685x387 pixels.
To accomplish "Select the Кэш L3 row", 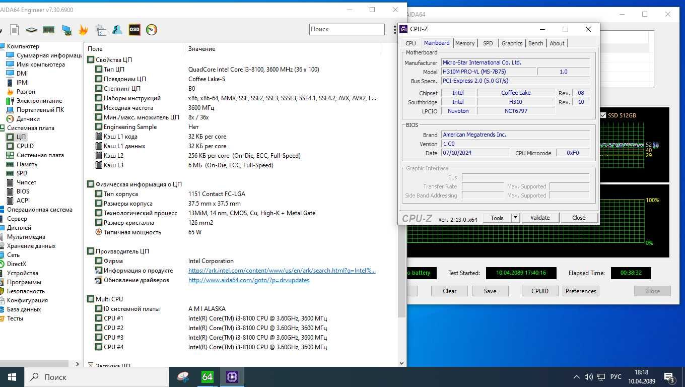I will [x=236, y=165].
